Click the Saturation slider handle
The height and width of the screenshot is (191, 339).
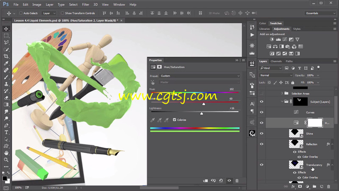coord(204,104)
